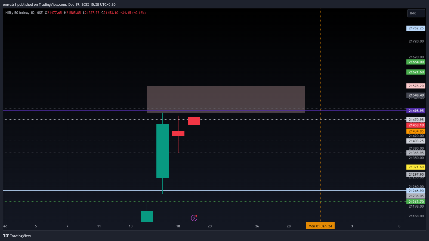The width and height of the screenshot is (429, 241).
Task: Click the 21198.00 price scale value
Action: coord(416,206)
